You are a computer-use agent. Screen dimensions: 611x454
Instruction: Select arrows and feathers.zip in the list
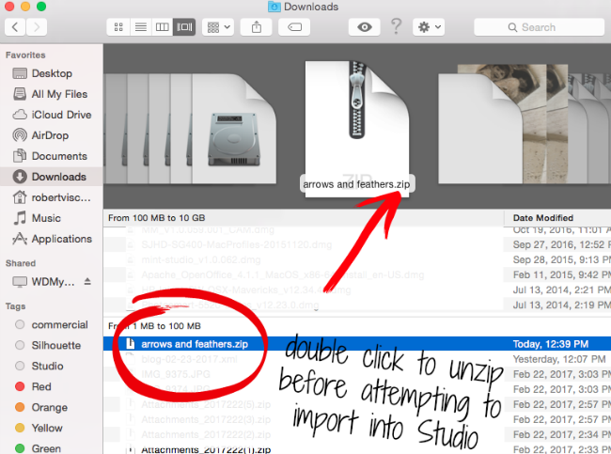coord(195,344)
